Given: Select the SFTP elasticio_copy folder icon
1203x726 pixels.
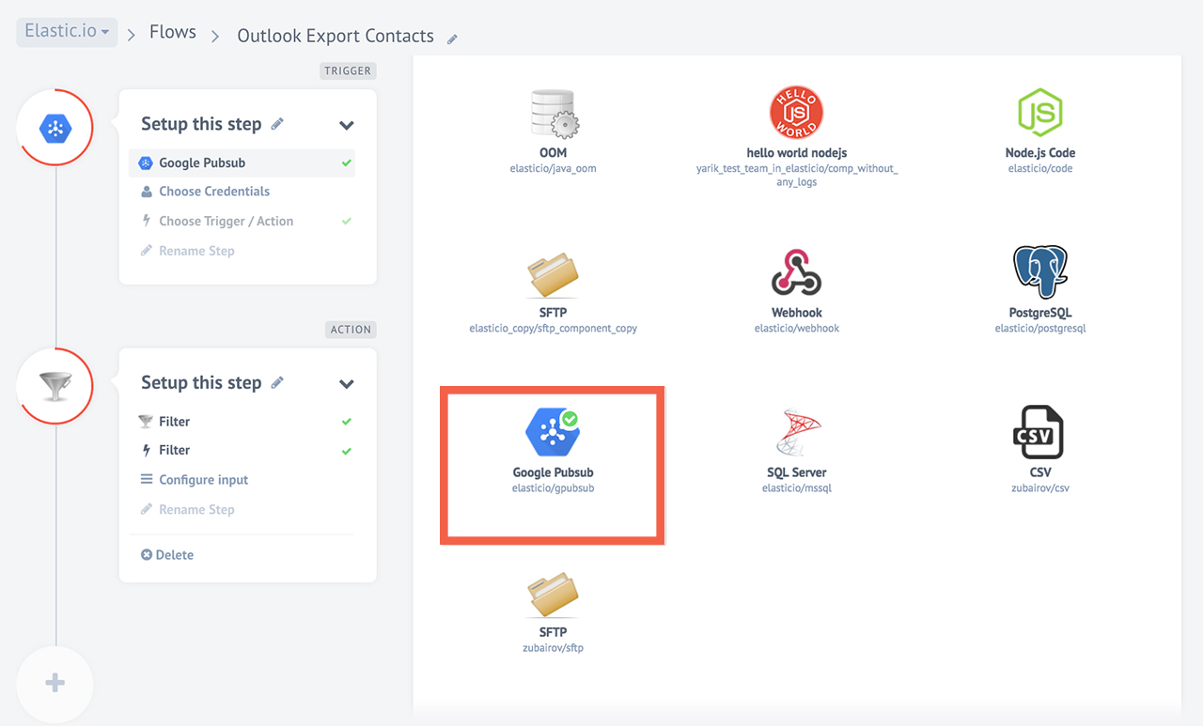Looking at the screenshot, I should click(554, 273).
